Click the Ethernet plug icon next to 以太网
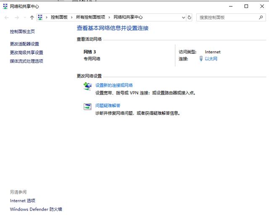Screen dimensions: 269x218 (x=201, y=59)
